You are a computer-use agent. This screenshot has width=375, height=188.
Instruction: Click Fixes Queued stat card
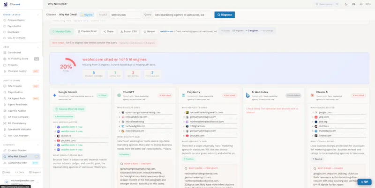(x=152, y=74)
